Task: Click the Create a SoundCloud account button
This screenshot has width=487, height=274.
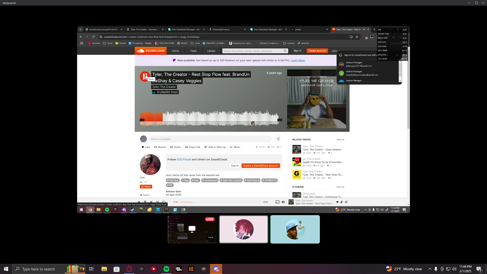Action: click(260, 166)
